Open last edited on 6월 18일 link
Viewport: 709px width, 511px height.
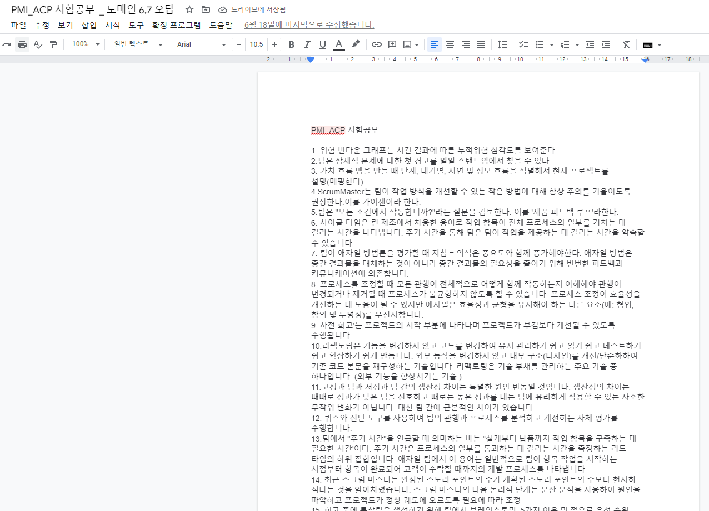coord(309,25)
